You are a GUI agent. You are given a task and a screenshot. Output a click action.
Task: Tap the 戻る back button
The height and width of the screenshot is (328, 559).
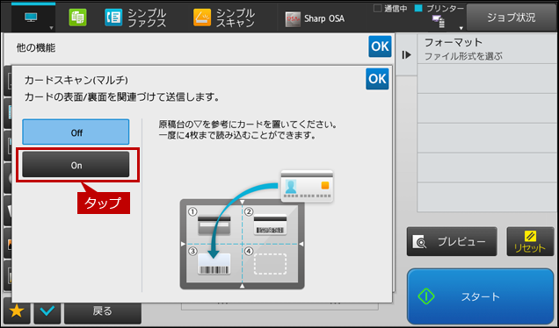pos(103,312)
